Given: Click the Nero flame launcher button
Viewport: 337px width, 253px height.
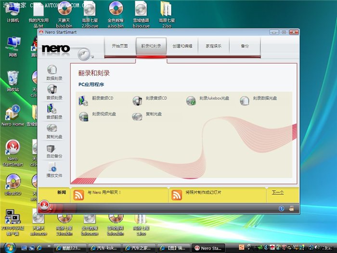Looking at the screenshot, I should coord(44,205).
